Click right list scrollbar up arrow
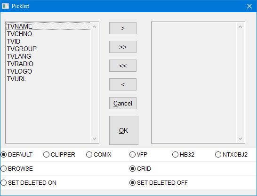 (x=240, y=27)
